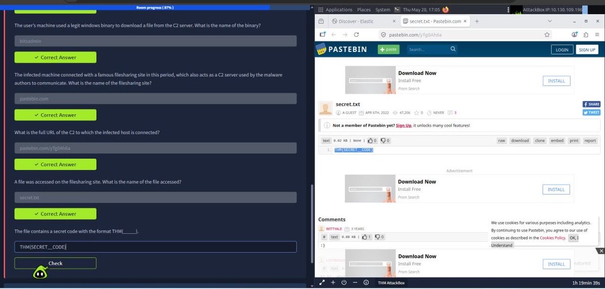Open Firefox from the top panel launcher
This screenshot has height=289, width=605.
point(445,10)
